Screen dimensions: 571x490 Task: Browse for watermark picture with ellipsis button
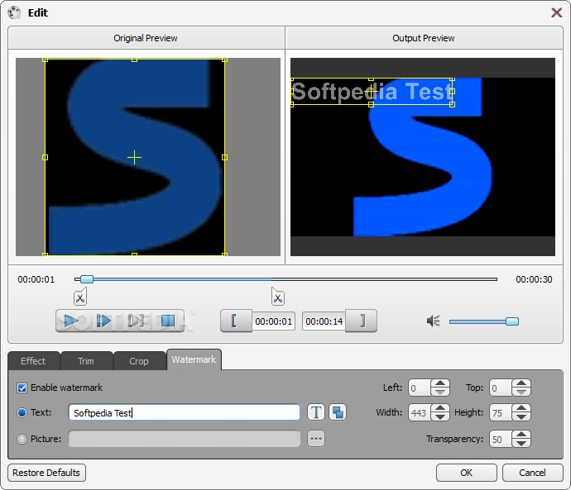pos(316,439)
